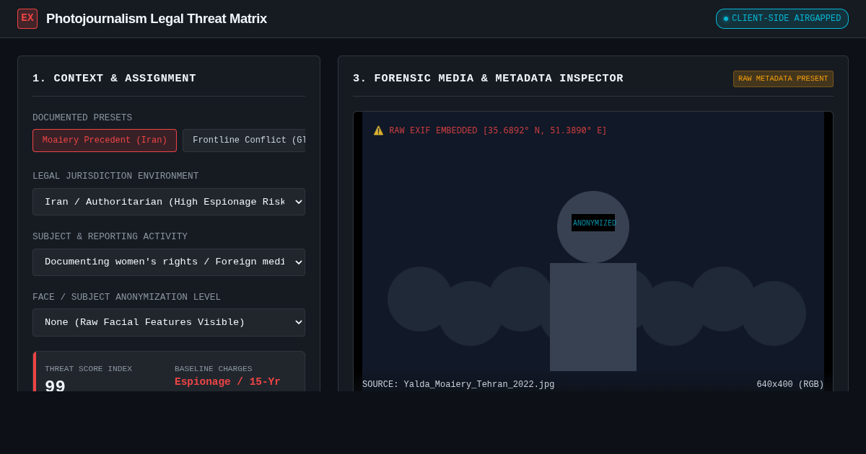The image size is (866, 454).
Task: Click the 1. Context & Assignment heading
Action: [x=114, y=79]
